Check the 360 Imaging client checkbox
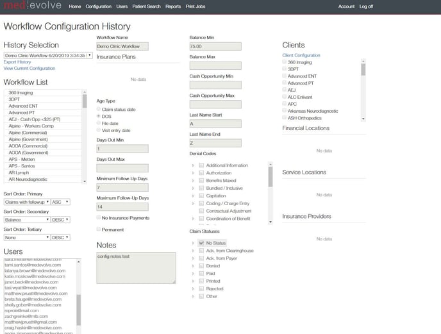This screenshot has width=441, height=334. pyautogui.click(x=284, y=62)
